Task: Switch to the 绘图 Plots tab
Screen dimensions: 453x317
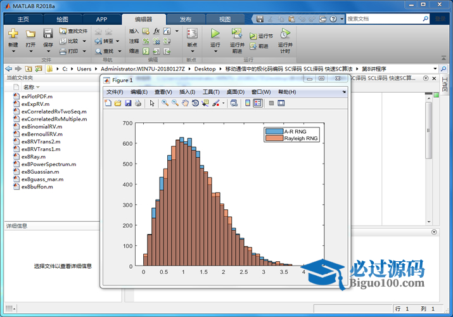Action: [x=62, y=20]
